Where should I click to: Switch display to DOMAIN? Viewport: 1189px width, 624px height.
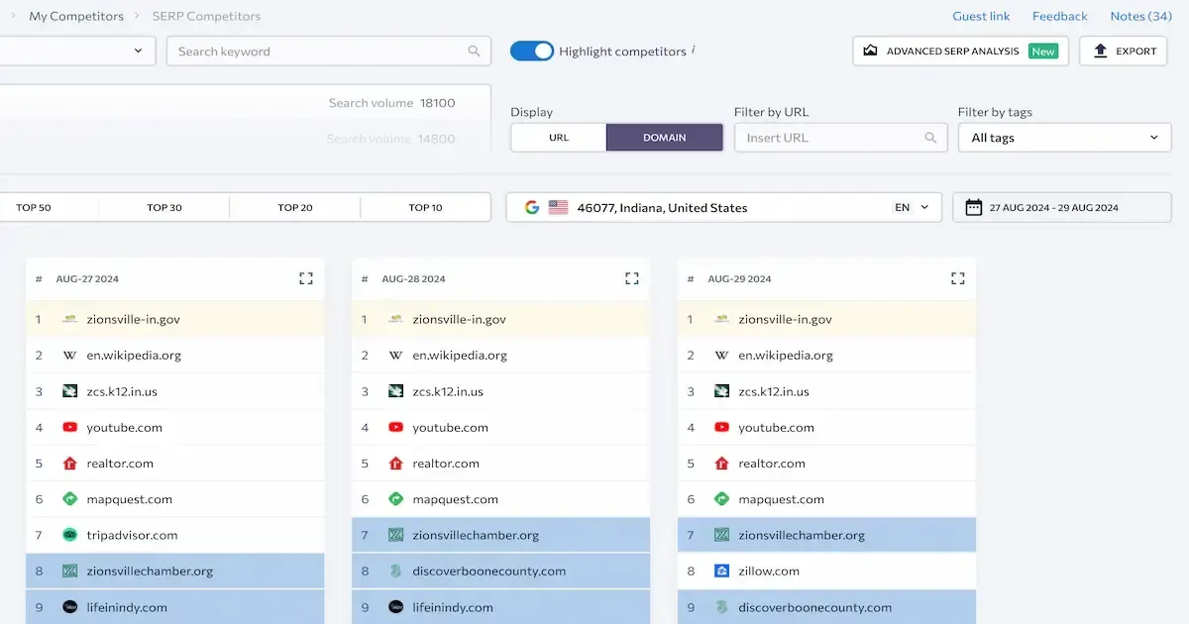[664, 138]
